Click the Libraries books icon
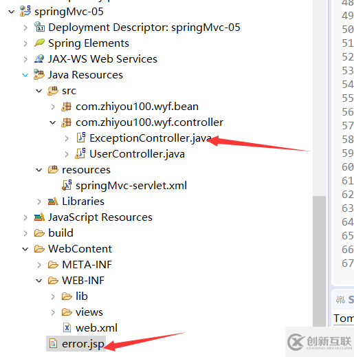Image resolution: width=354 pixels, height=357 pixels. 53,202
